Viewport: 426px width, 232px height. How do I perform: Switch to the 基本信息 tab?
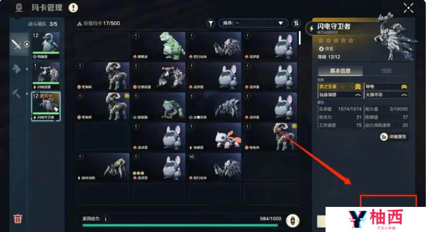pyautogui.click(x=340, y=71)
